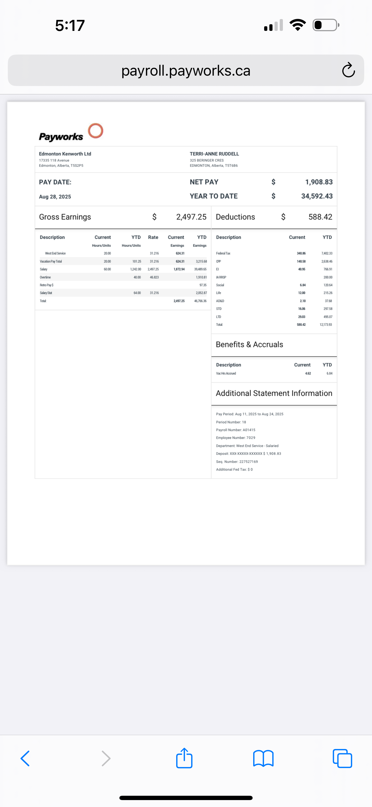Tap the Wi-Fi status icon

point(298,25)
